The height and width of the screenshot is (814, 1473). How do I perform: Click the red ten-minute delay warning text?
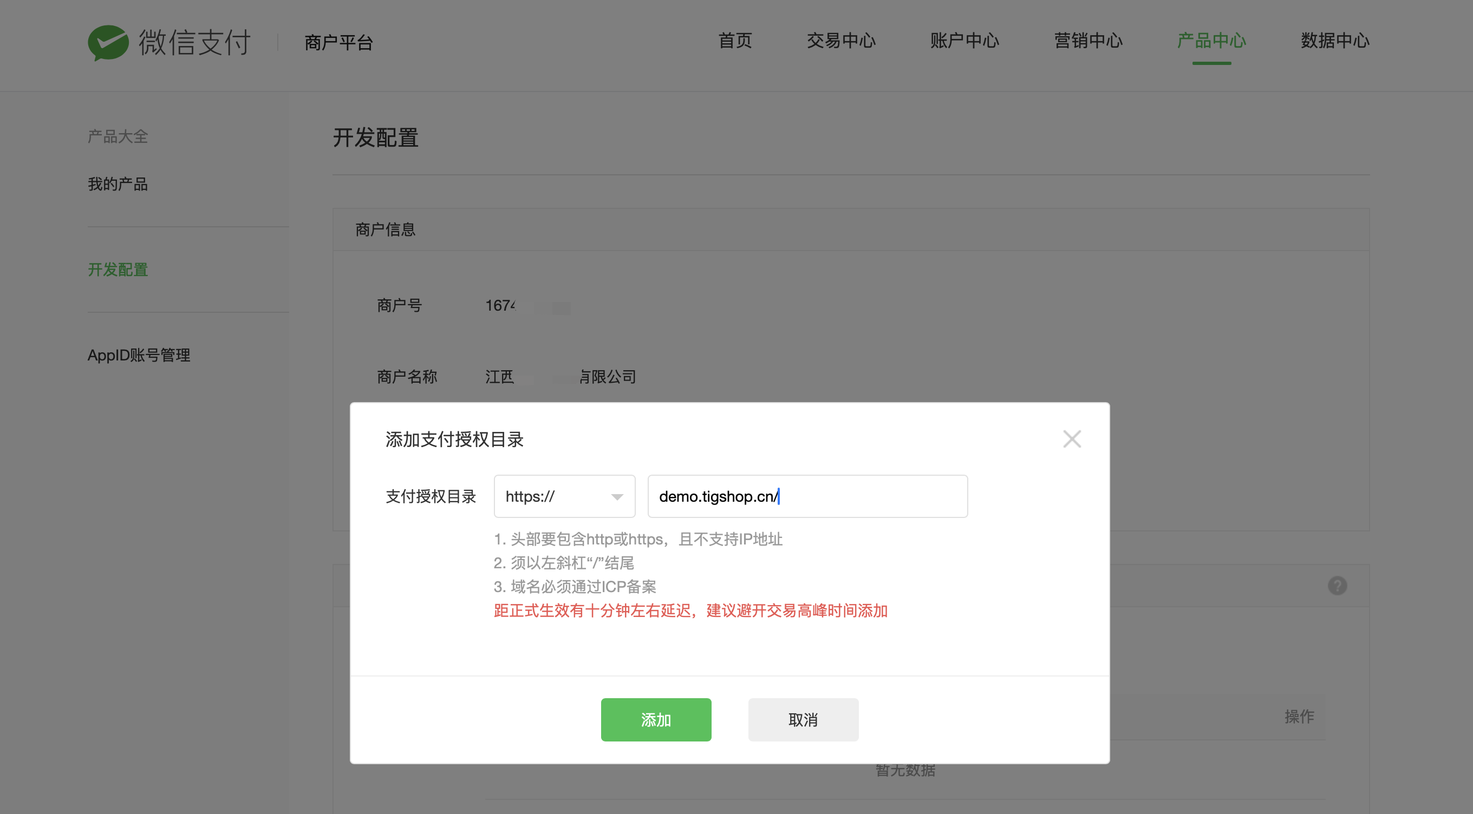click(x=691, y=611)
